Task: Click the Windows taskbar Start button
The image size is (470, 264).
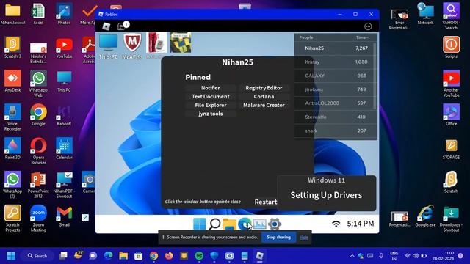Action: coord(12,256)
